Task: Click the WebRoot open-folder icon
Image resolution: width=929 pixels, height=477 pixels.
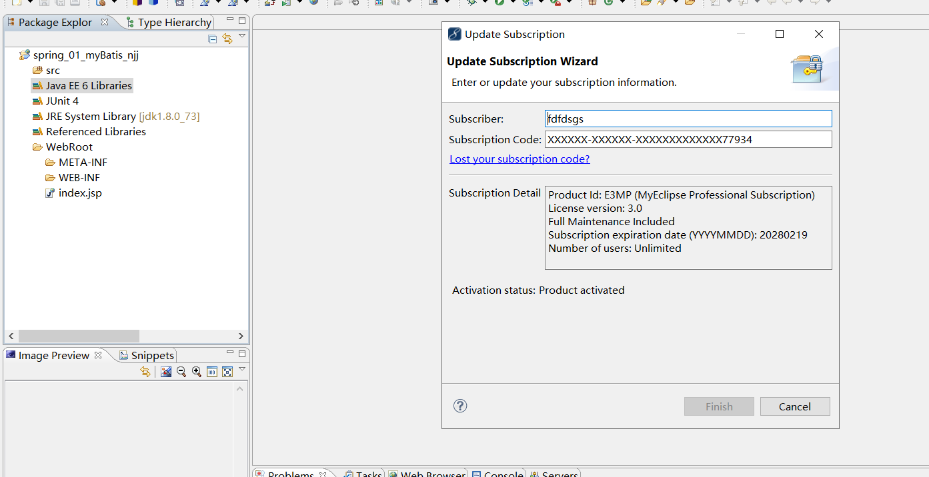Action: (37, 147)
